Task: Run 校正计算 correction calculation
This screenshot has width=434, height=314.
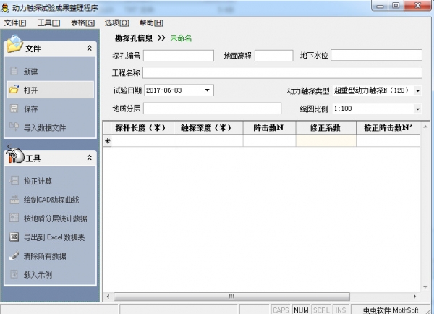Action: [x=14, y=181]
